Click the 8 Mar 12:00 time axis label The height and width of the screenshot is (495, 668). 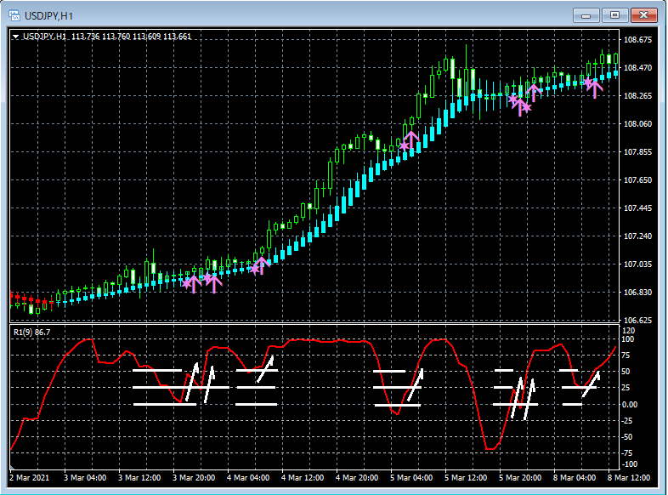tap(629, 477)
